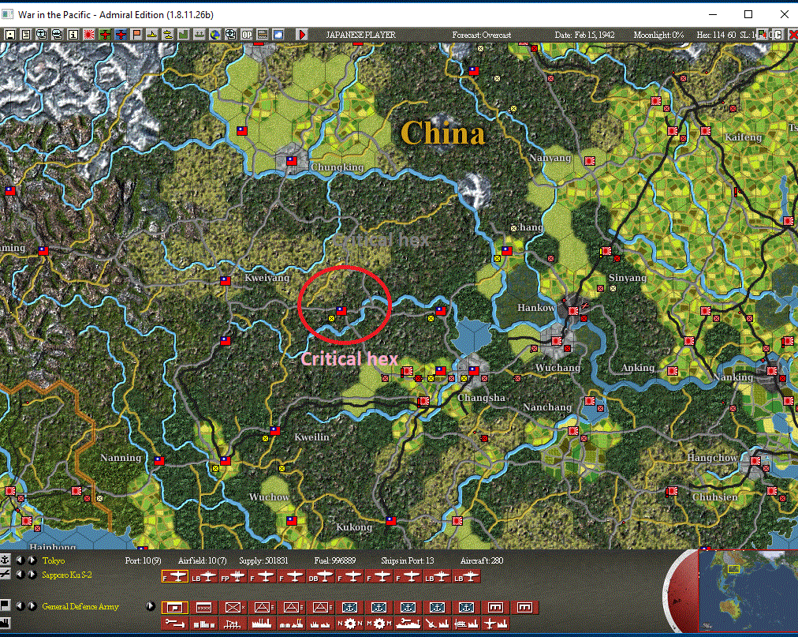Click the orange flag toolbar icon
This screenshot has height=637, width=798.
click(136, 35)
